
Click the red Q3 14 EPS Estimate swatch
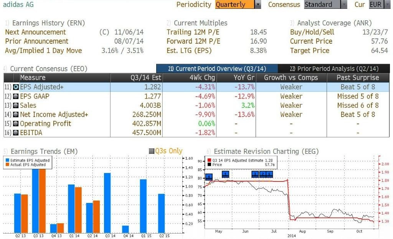click(x=209, y=160)
